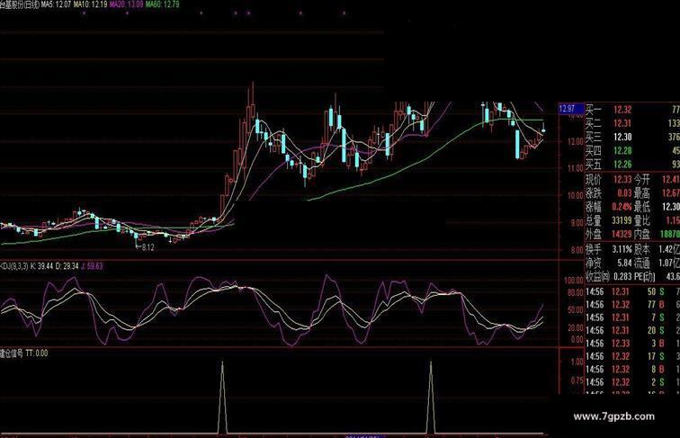
Task: Click the latest candlestick on the price chart
Action: [x=543, y=129]
